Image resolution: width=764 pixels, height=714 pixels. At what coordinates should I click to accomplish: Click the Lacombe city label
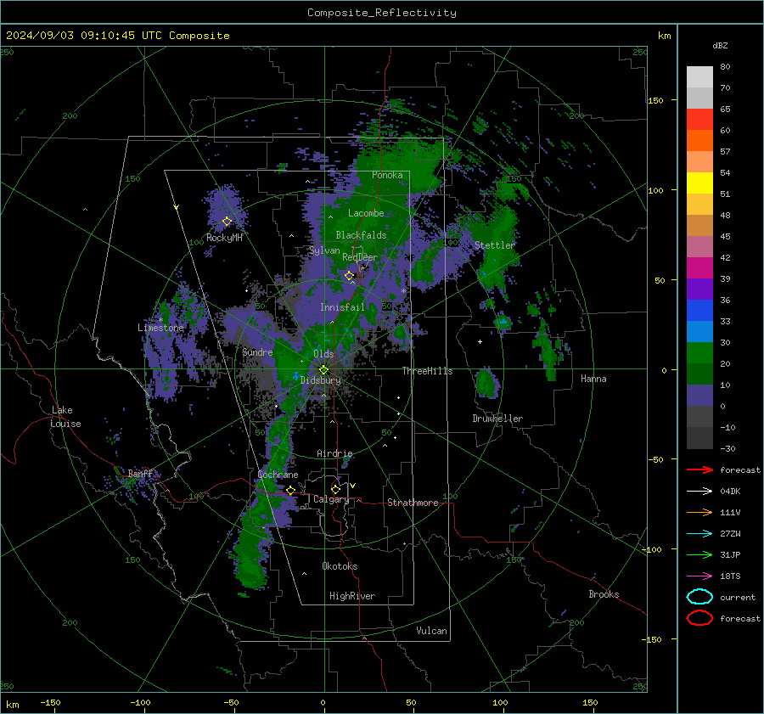[x=366, y=213]
